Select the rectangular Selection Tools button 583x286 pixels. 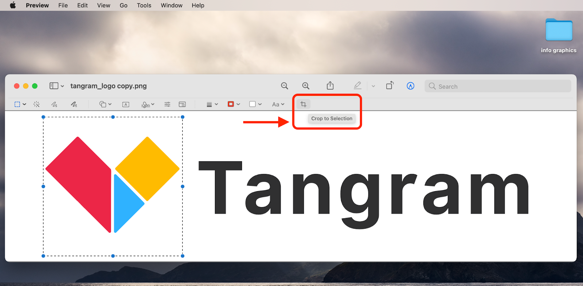pyautogui.click(x=17, y=104)
